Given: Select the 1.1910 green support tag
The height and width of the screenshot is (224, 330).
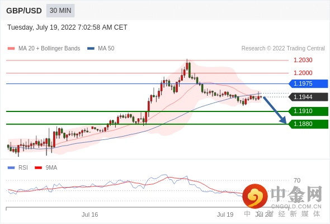Looking at the screenshot, I should click(x=308, y=111).
